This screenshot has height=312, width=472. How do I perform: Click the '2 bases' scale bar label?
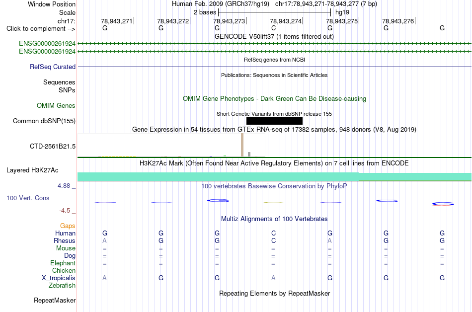(x=205, y=12)
